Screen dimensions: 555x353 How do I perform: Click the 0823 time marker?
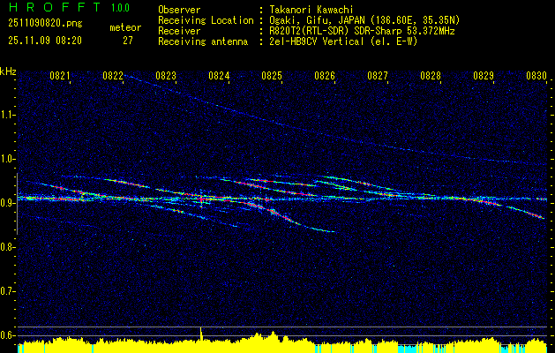point(166,75)
